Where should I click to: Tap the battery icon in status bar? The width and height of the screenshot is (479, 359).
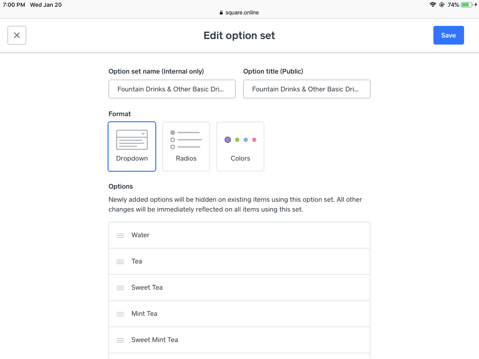coord(466,5)
